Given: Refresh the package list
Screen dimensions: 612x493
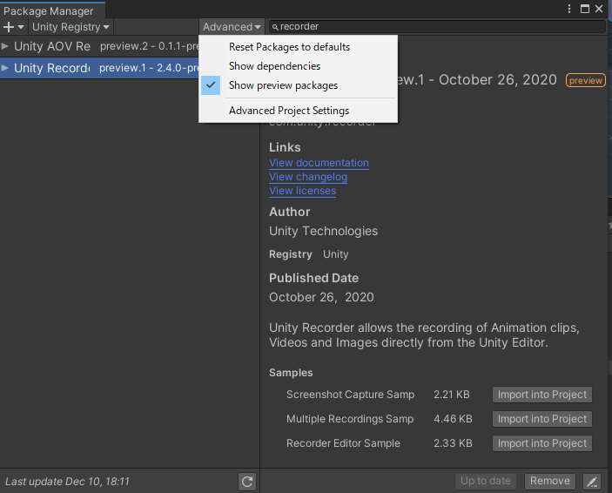Looking at the screenshot, I should coord(247,481).
